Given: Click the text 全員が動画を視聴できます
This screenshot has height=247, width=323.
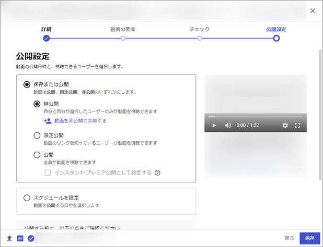Looking at the screenshot, I should click(70, 163).
